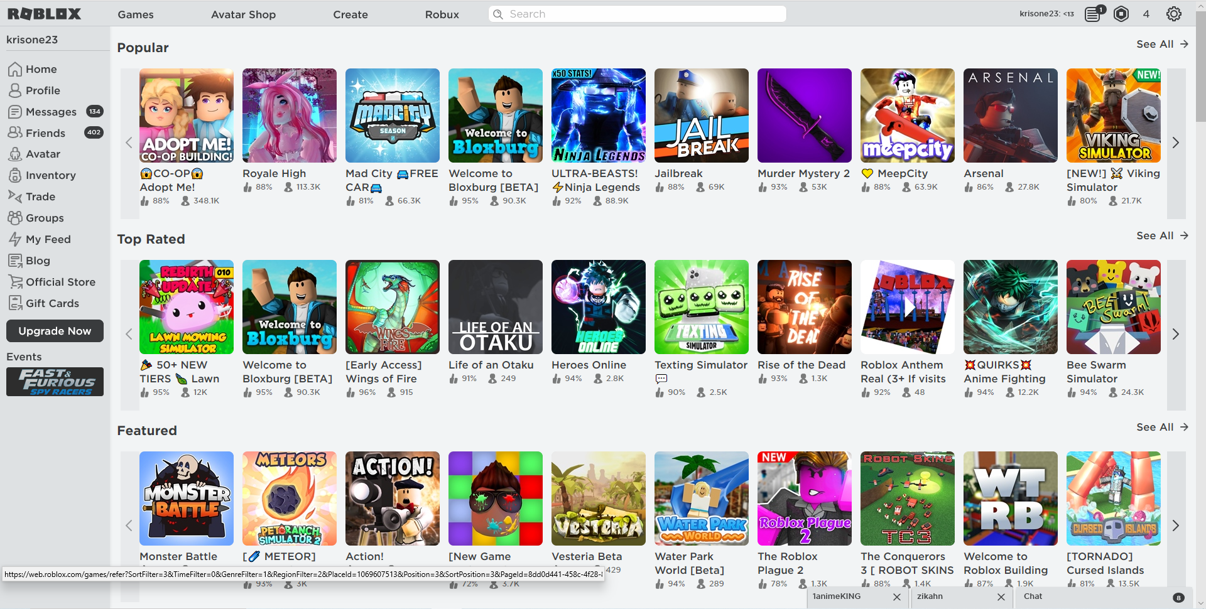Open the Water Park World thumbnail

click(702, 499)
